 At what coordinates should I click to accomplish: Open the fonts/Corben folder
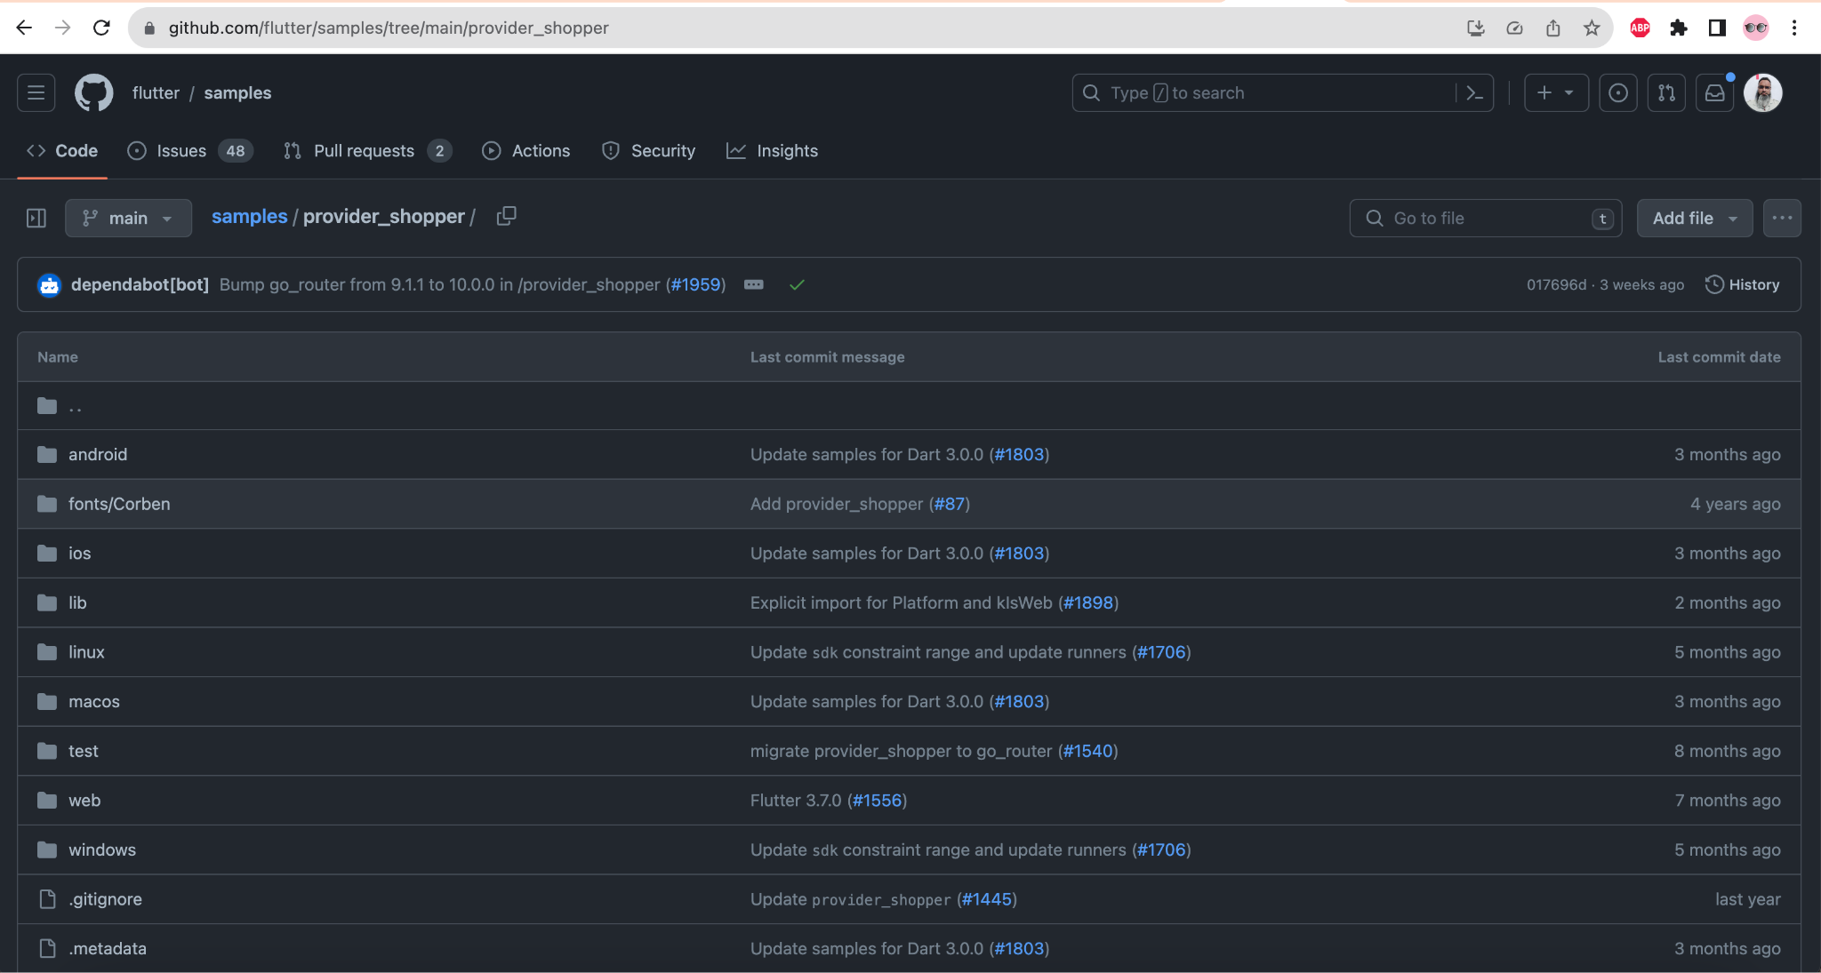click(119, 504)
